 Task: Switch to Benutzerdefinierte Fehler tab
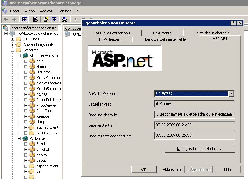coord(166,39)
